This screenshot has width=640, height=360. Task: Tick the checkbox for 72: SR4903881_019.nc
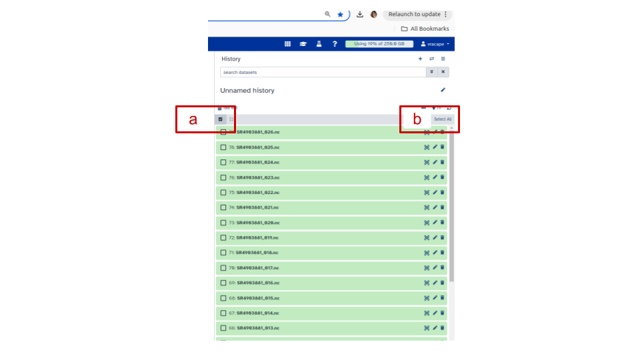(x=223, y=237)
